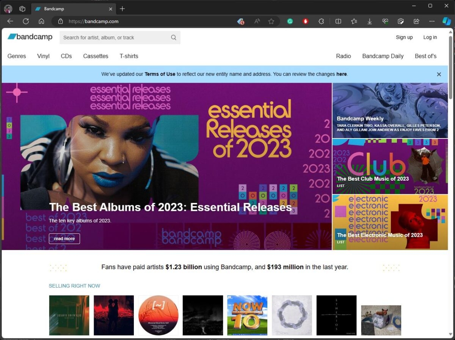Open Copilot from the browser toolbar
This screenshot has height=340, width=455.
(x=446, y=21)
